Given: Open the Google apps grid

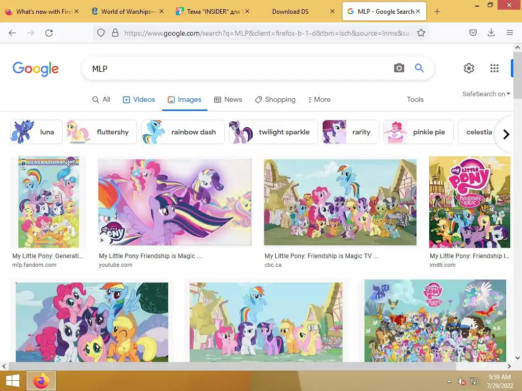Looking at the screenshot, I should (x=494, y=68).
